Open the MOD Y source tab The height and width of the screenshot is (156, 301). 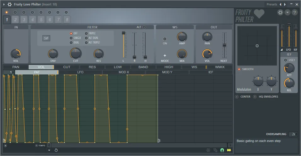[x=167, y=72]
